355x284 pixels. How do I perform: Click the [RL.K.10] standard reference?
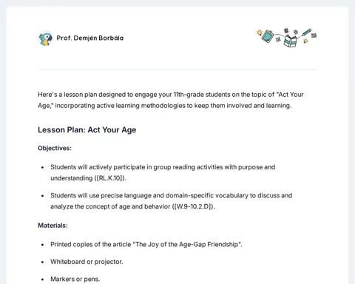click(110, 178)
